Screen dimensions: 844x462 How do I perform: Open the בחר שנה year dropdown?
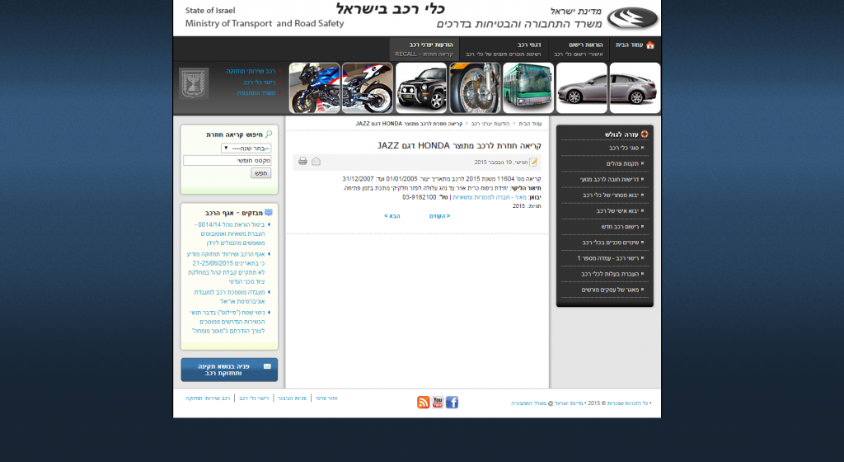tap(246, 148)
